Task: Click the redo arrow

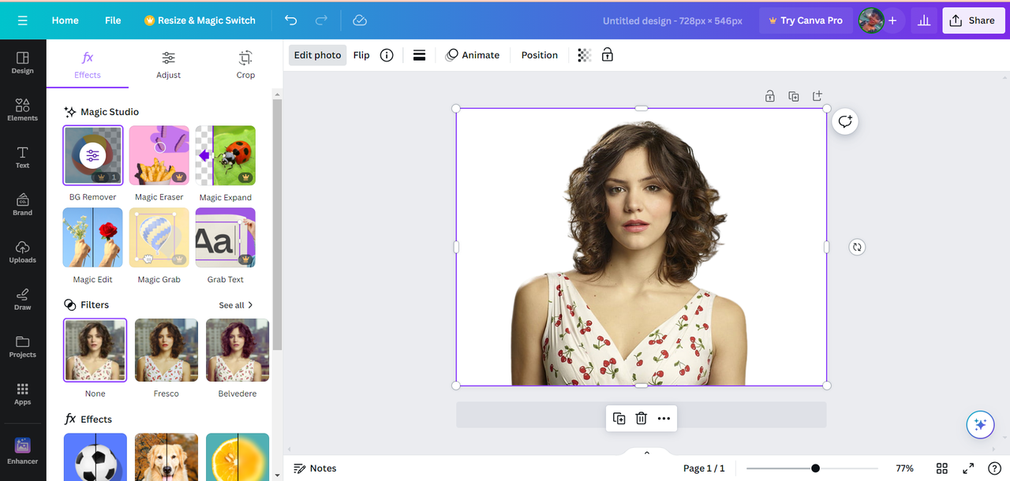Action: 321,21
